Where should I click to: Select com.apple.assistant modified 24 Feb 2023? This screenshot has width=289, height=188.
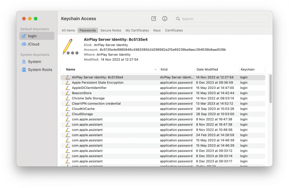point(163,135)
